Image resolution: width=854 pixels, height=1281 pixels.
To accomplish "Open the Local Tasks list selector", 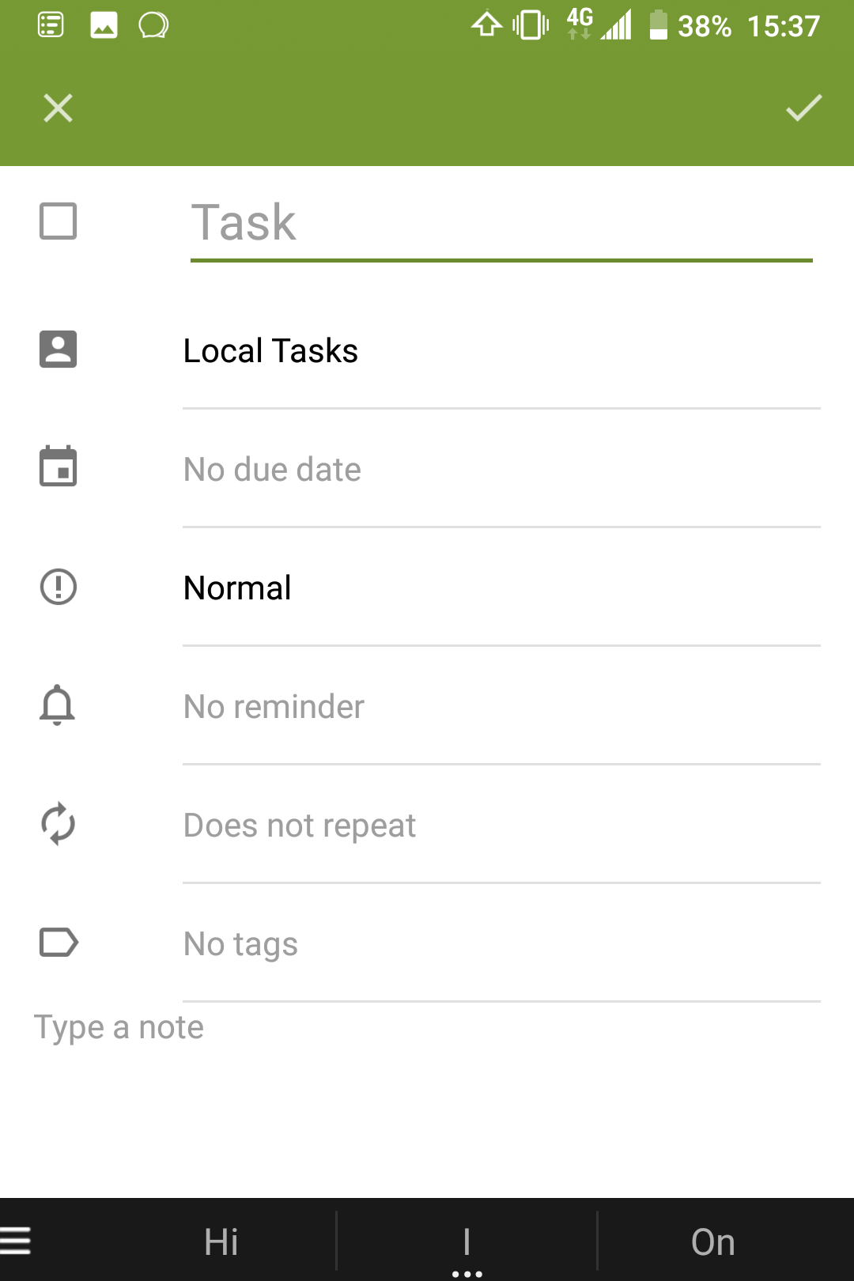I will pos(501,350).
